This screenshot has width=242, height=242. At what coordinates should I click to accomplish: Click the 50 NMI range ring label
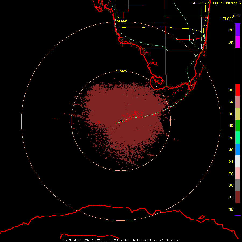(x=121, y=71)
